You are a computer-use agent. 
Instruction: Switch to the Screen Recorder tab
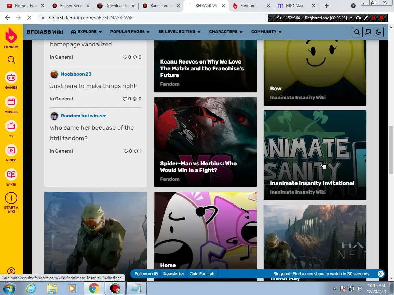coord(70,6)
